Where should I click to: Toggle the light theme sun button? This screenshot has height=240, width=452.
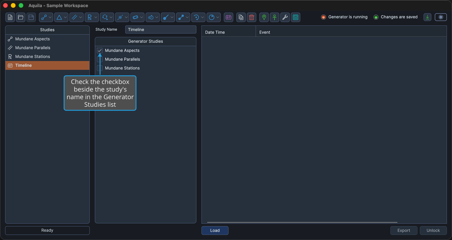(441, 17)
